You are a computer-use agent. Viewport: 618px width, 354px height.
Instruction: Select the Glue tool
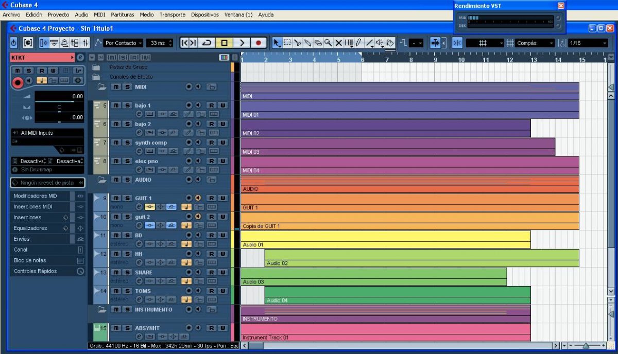coord(308,43)
